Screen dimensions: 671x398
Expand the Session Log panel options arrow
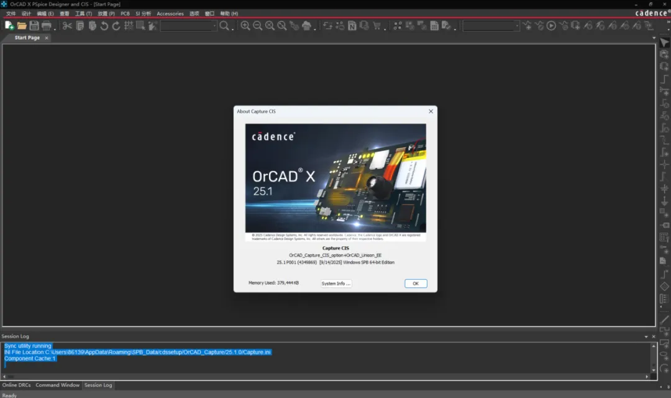(646, 336)
